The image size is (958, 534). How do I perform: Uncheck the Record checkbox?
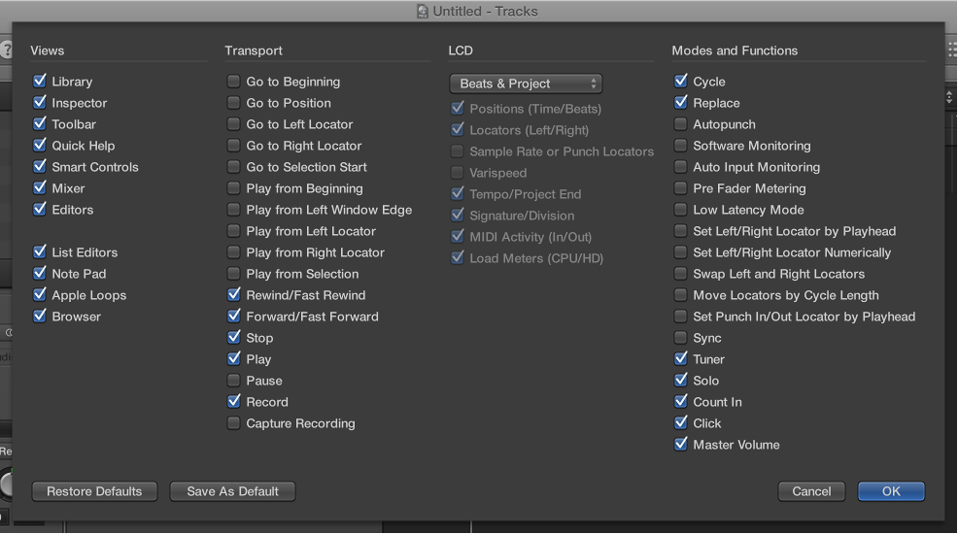click(233, 402)
